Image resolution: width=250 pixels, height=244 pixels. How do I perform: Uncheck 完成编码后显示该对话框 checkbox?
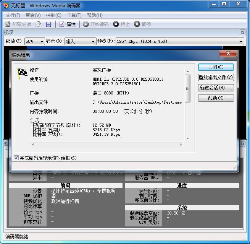(16, 158)
